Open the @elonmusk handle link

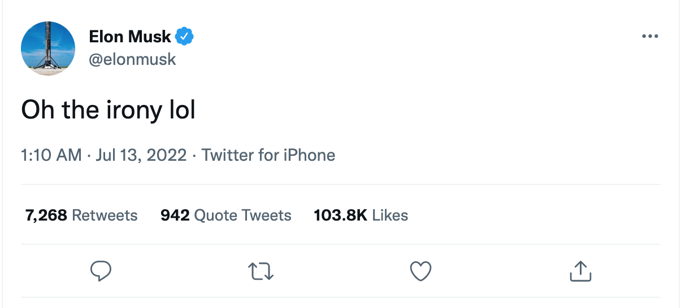tap(132, 59)
